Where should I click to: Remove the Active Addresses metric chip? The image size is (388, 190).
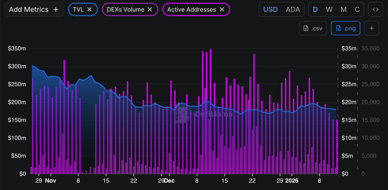[x=222, y=9]
